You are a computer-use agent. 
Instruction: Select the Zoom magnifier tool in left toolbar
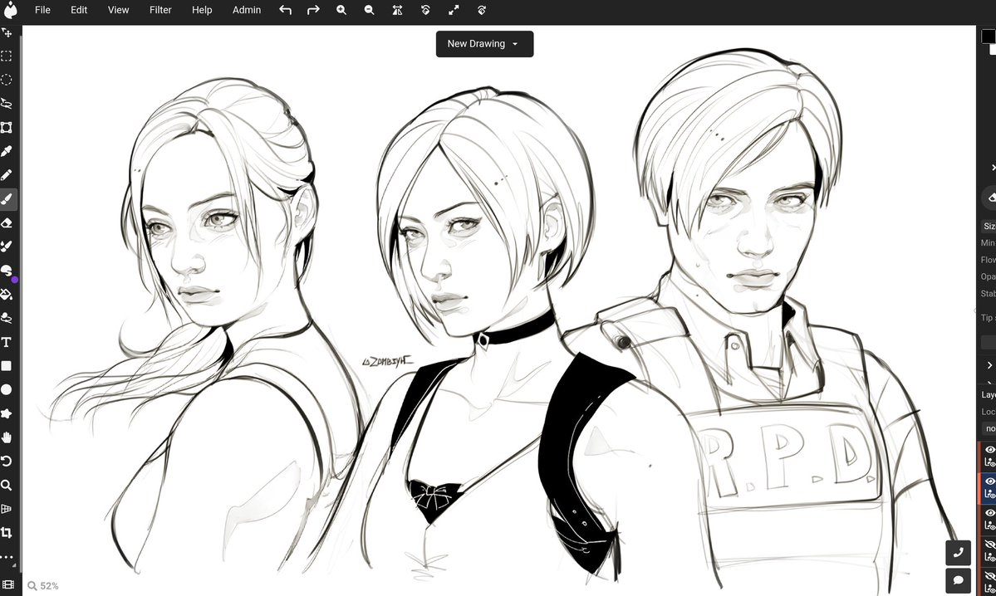(x=7, y=485)
